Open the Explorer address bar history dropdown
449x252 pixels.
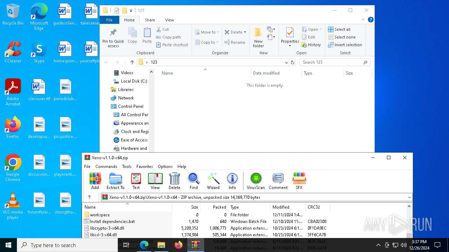pyautogui.click(x=287, y=62)
